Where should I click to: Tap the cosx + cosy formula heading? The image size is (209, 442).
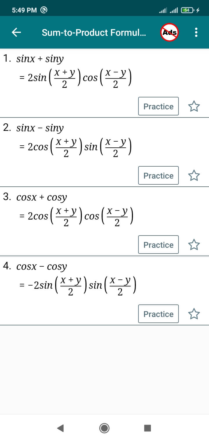click(42, 197)
